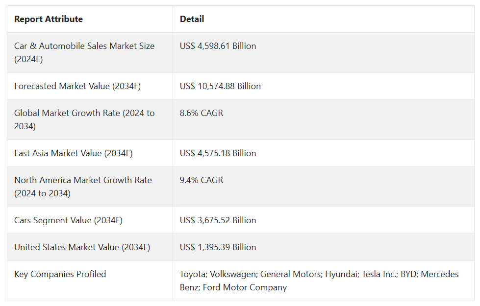Viewport: 480px width, 306px height.
Task: Click the "Detail" column header
Action: 192,19
